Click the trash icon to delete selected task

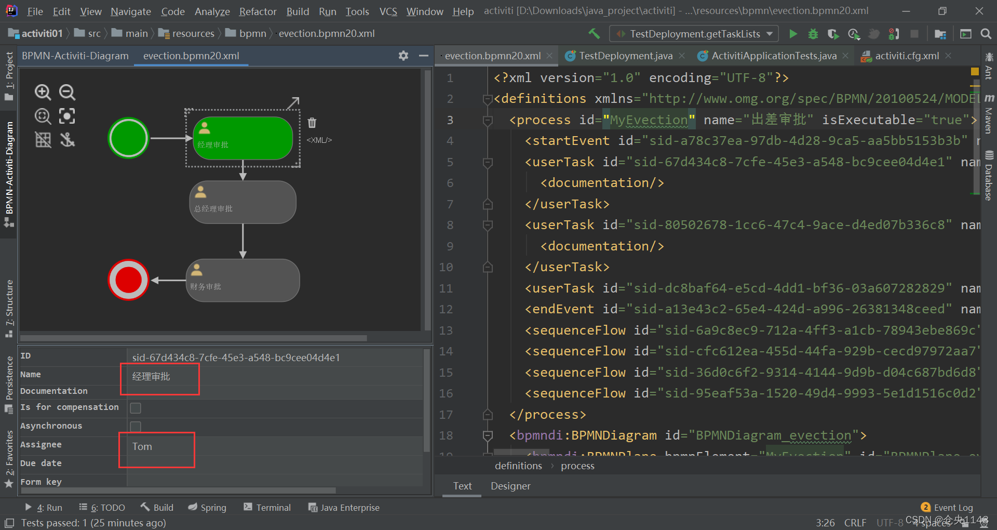pyautogui.click(x=312, y=123)
